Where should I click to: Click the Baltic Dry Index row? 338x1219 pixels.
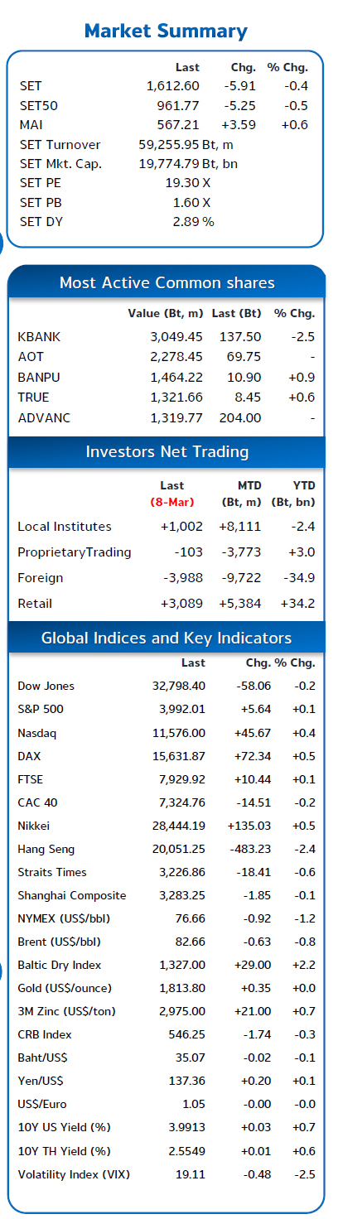[x=166, y=965]
